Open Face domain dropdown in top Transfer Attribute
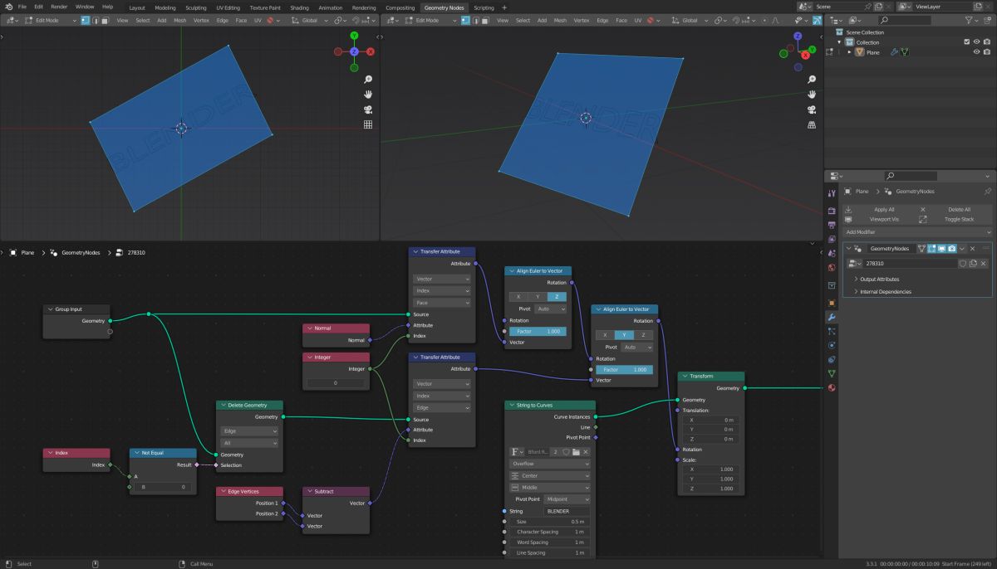This screenshot has width=997, height=569. pos(443,303)
